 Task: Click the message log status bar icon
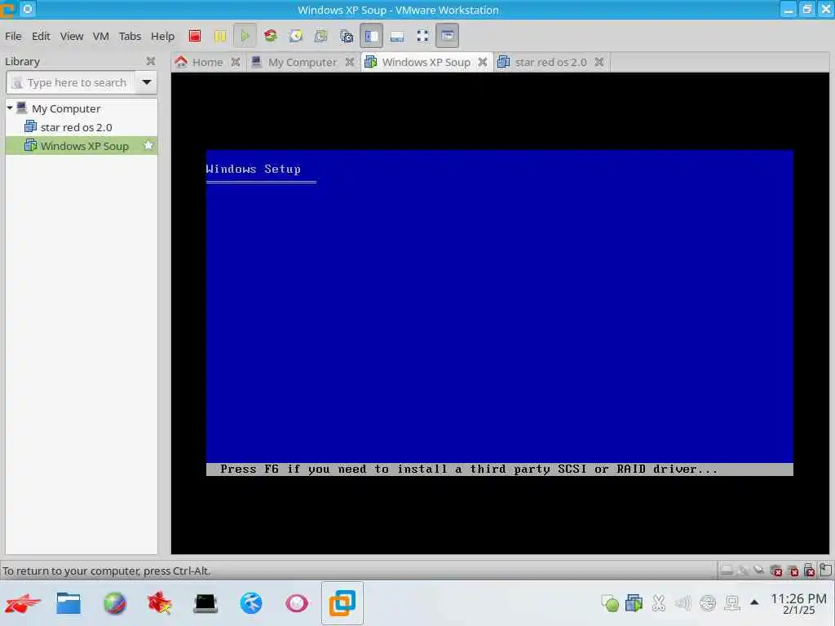[825, 570]
